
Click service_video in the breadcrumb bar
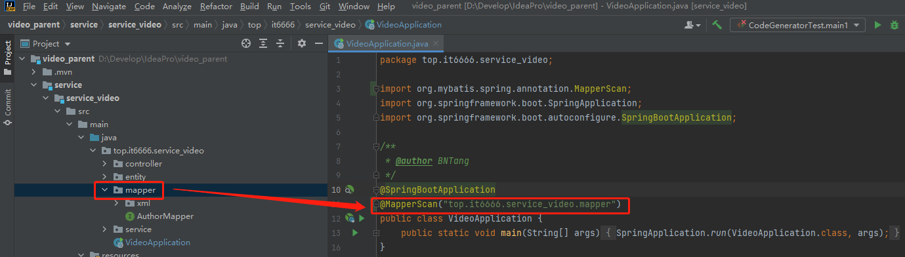tap(135, 25)
